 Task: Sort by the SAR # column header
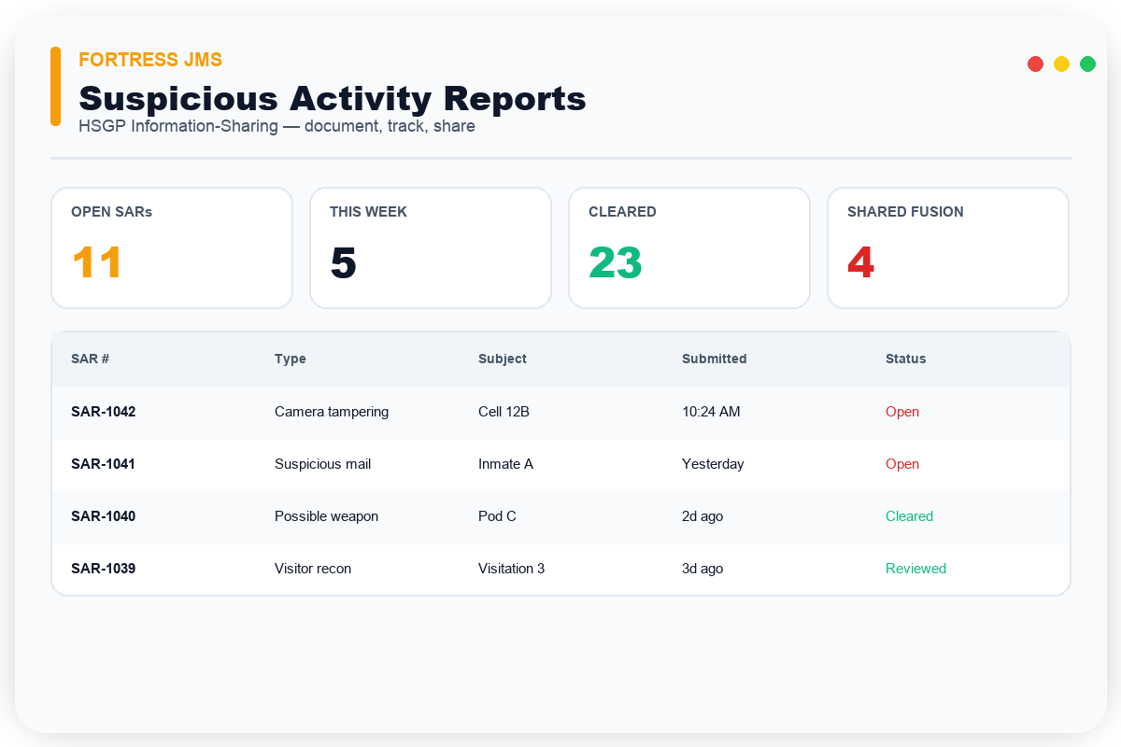point(91,359)
